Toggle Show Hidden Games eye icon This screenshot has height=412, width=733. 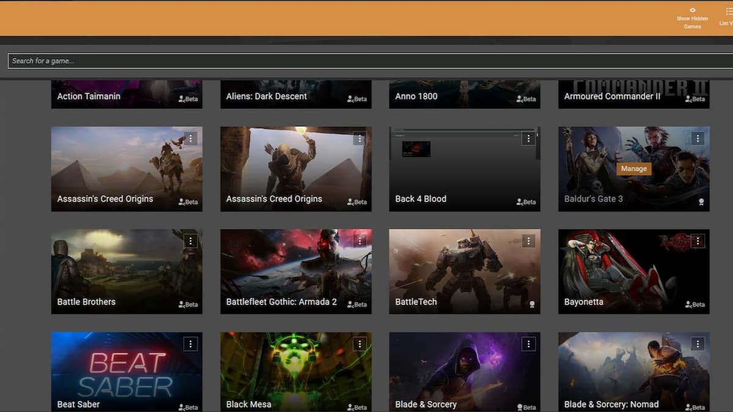point(692,10)
